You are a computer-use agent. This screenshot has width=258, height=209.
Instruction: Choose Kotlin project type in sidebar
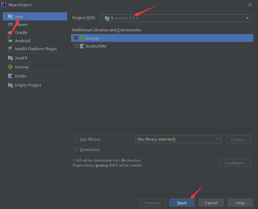(x=35, y=76)
